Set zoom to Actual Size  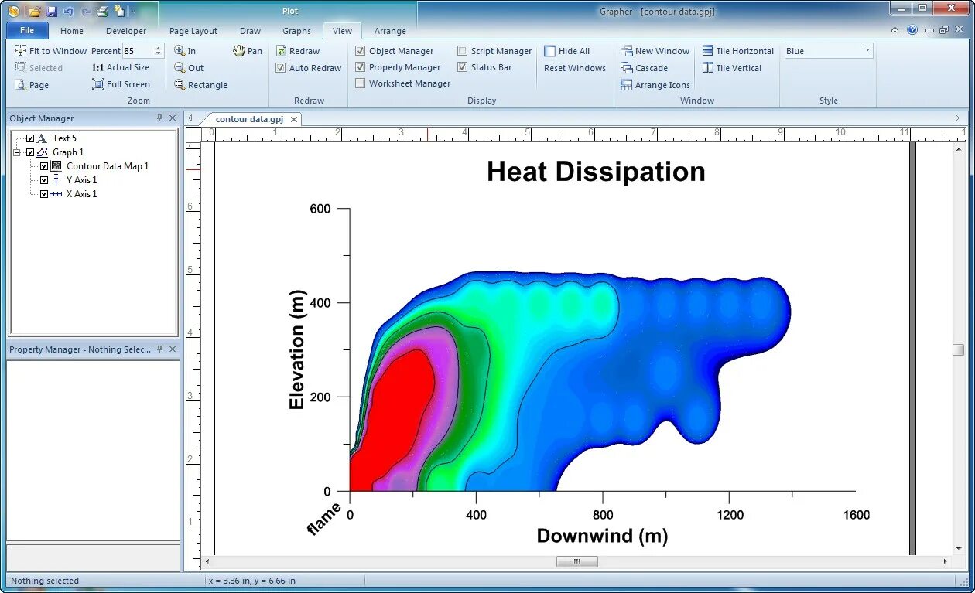[121, 67]
